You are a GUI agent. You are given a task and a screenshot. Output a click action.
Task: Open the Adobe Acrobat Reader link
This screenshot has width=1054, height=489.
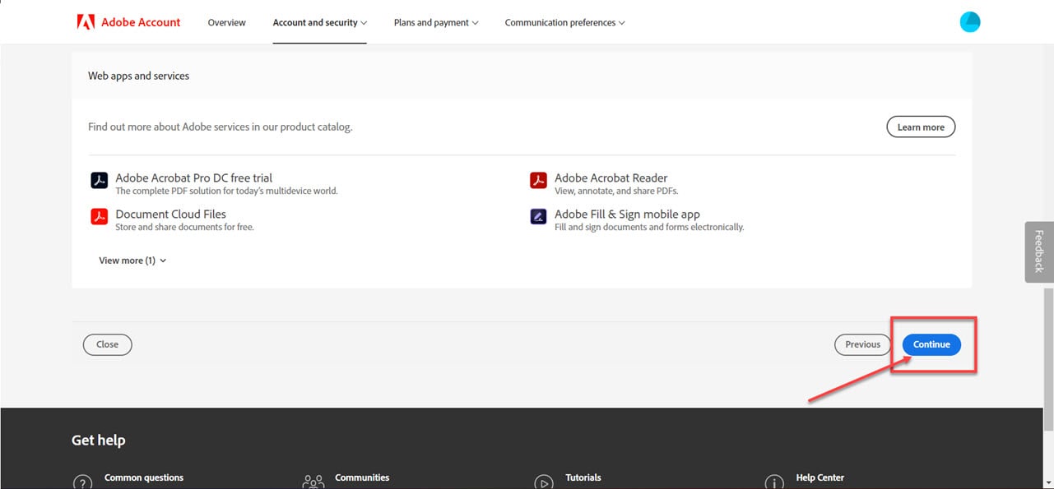point(611,178)
